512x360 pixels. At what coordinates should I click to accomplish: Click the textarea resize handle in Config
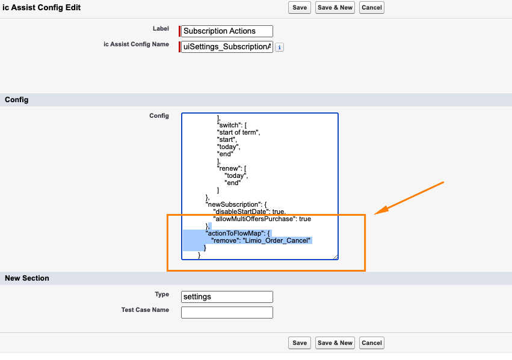pyautogui.click(x=335, y=257)
